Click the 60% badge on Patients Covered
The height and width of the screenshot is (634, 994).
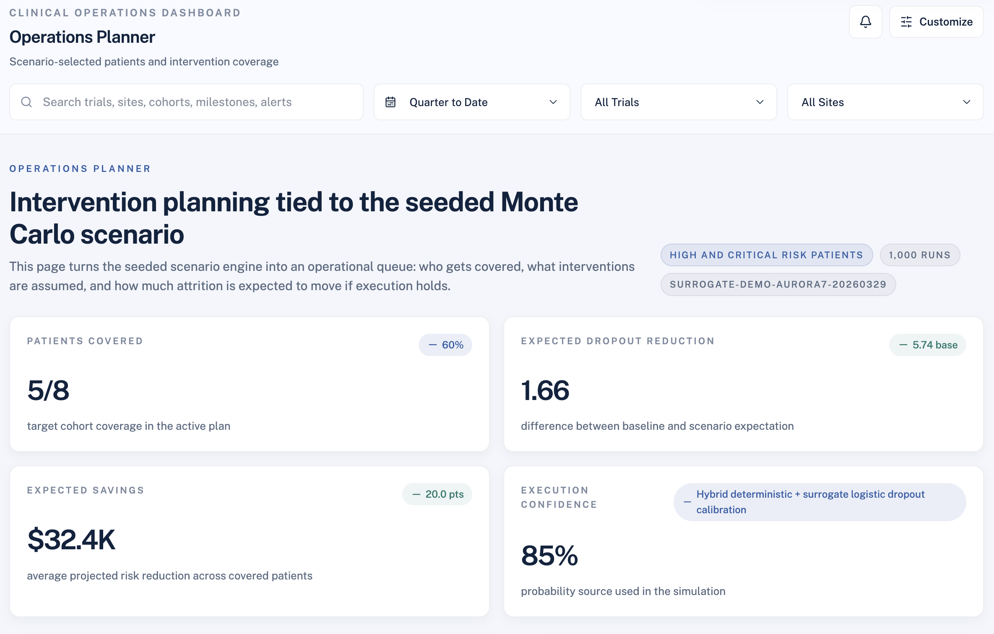pos(445,345)
